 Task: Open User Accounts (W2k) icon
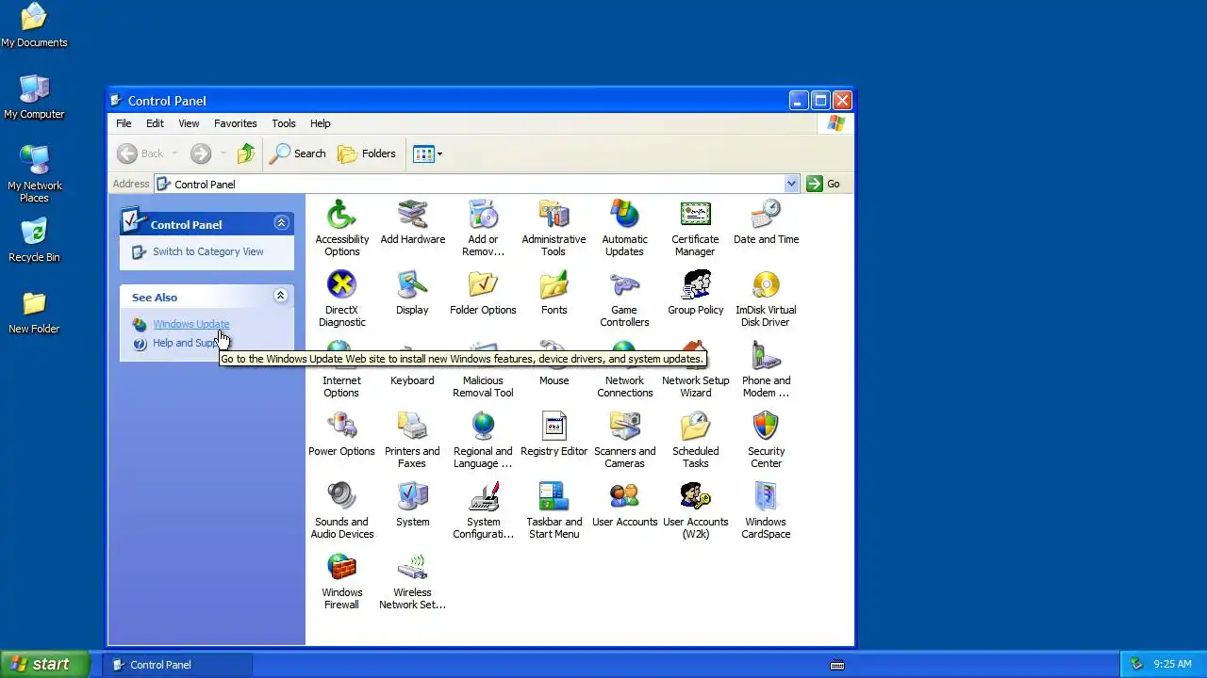pos(695,496)
